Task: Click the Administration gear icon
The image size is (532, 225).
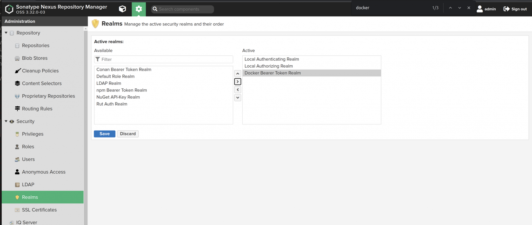Action: tap(139, 9)
